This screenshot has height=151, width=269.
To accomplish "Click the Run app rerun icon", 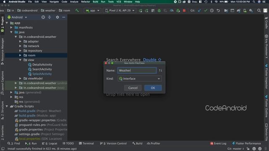I will click(x=140, y=10).
